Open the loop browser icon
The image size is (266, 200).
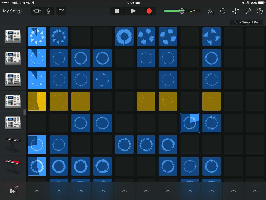[223, 11]
